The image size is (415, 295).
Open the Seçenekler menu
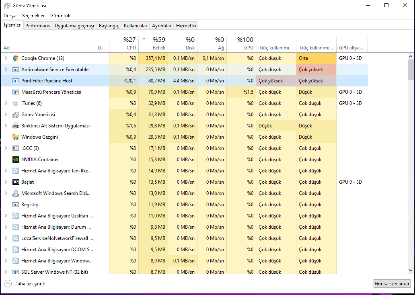coord(33,16)
